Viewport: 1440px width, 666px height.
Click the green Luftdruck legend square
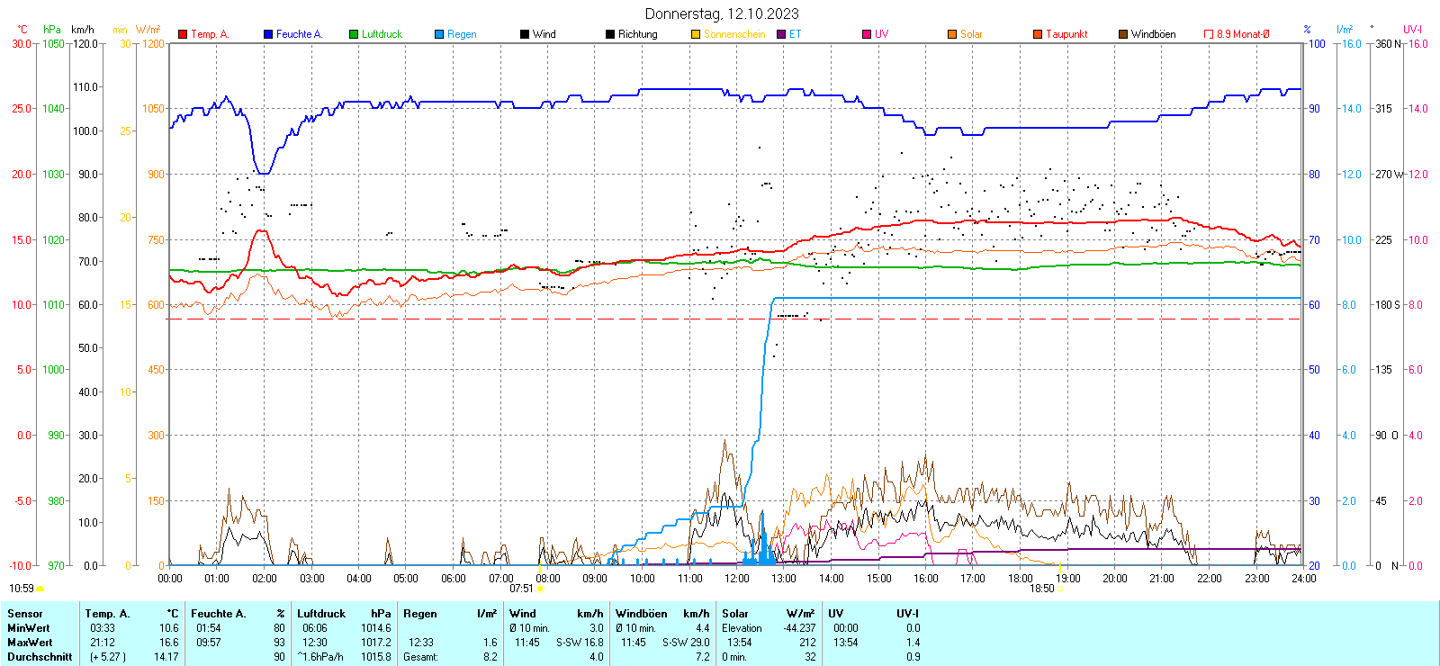click(x=354, y=34)
